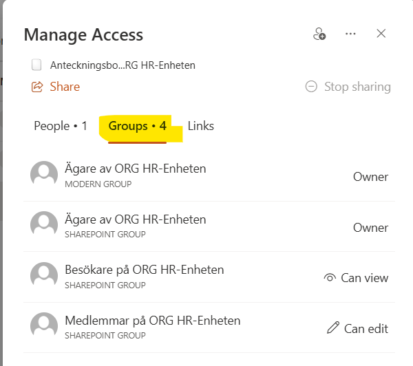Viewport: 413px width, 366px height.
Task: Switch to the People tab
Action: coord(61,126)
